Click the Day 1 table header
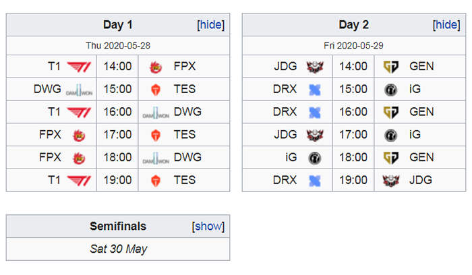 pos(118,25)
